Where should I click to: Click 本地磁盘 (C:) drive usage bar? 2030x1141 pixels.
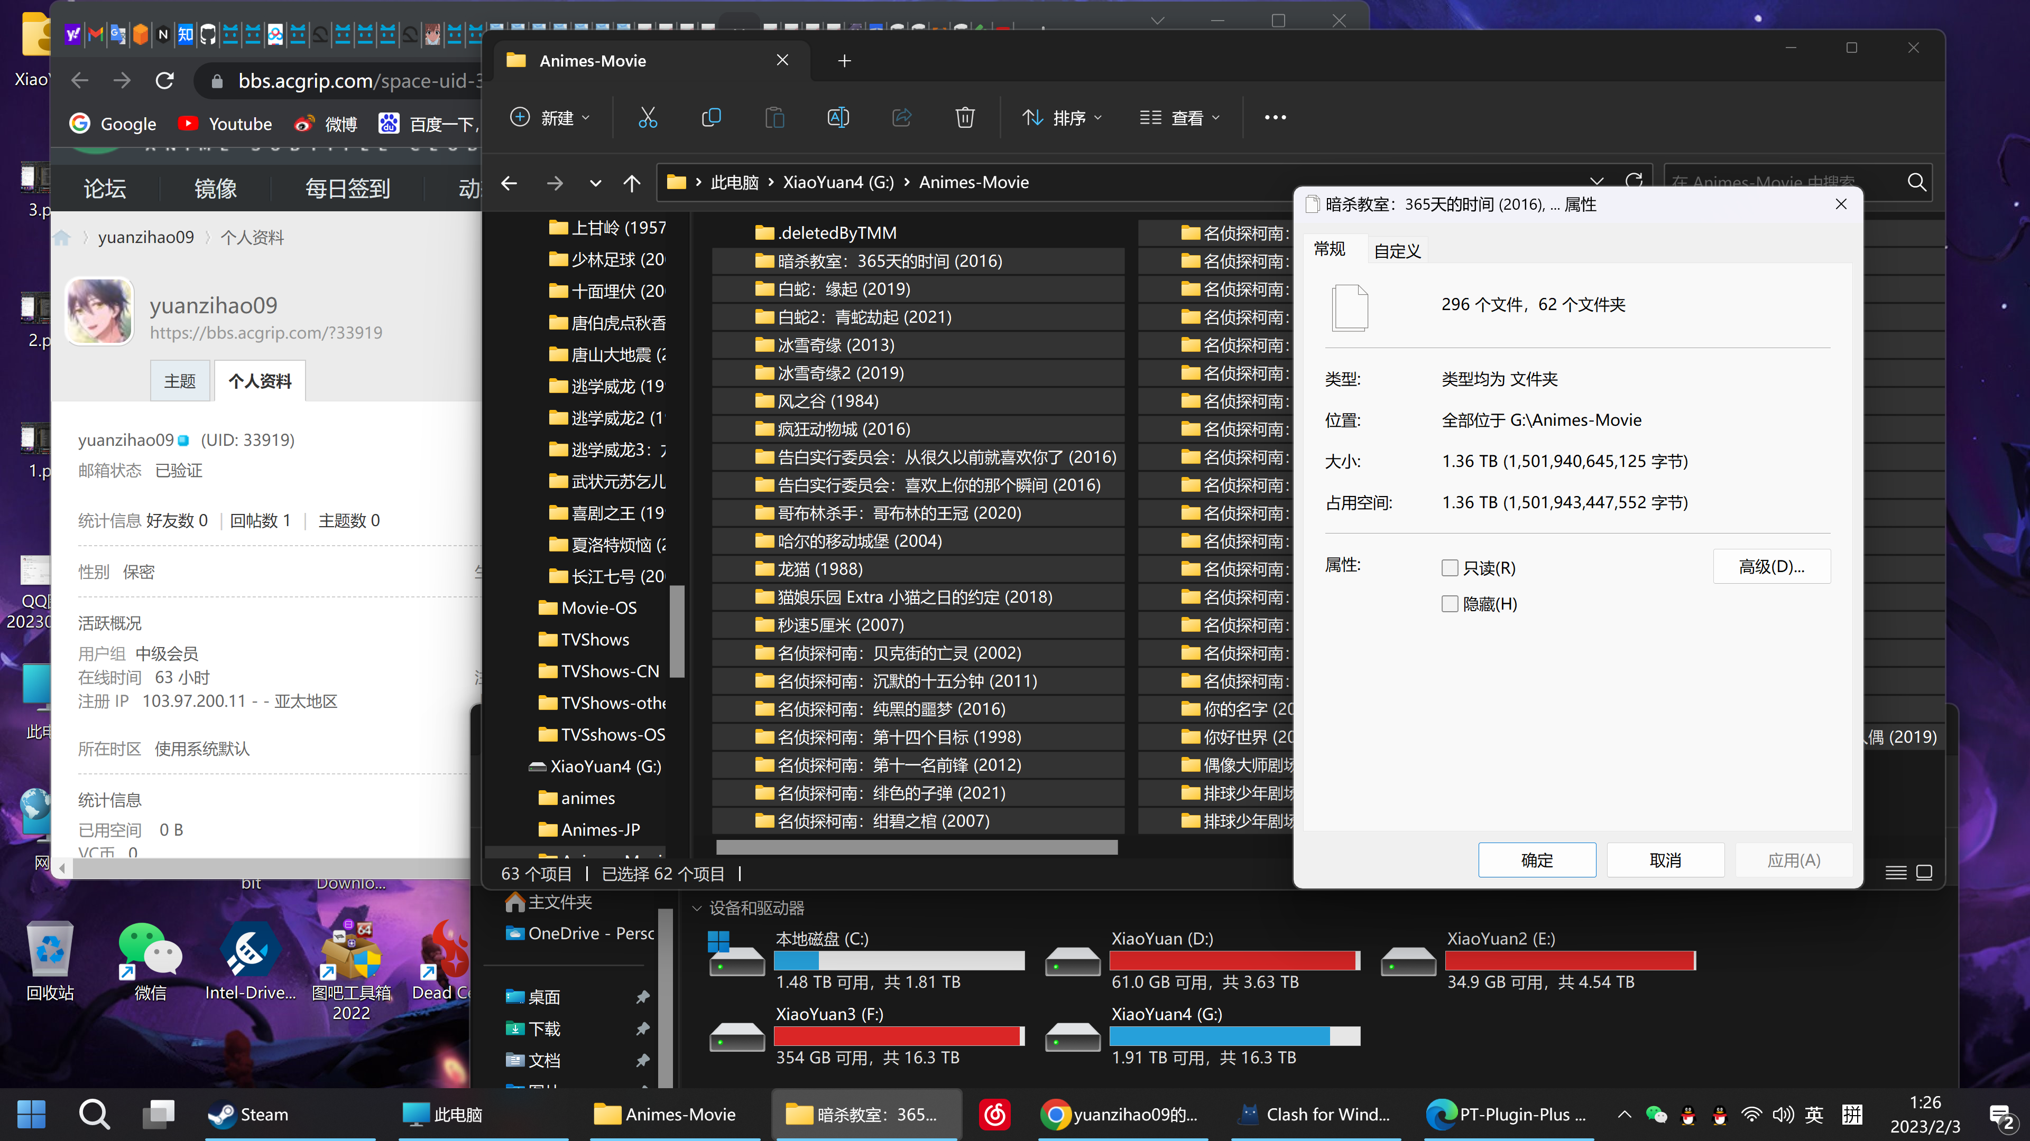coord(899,961)
